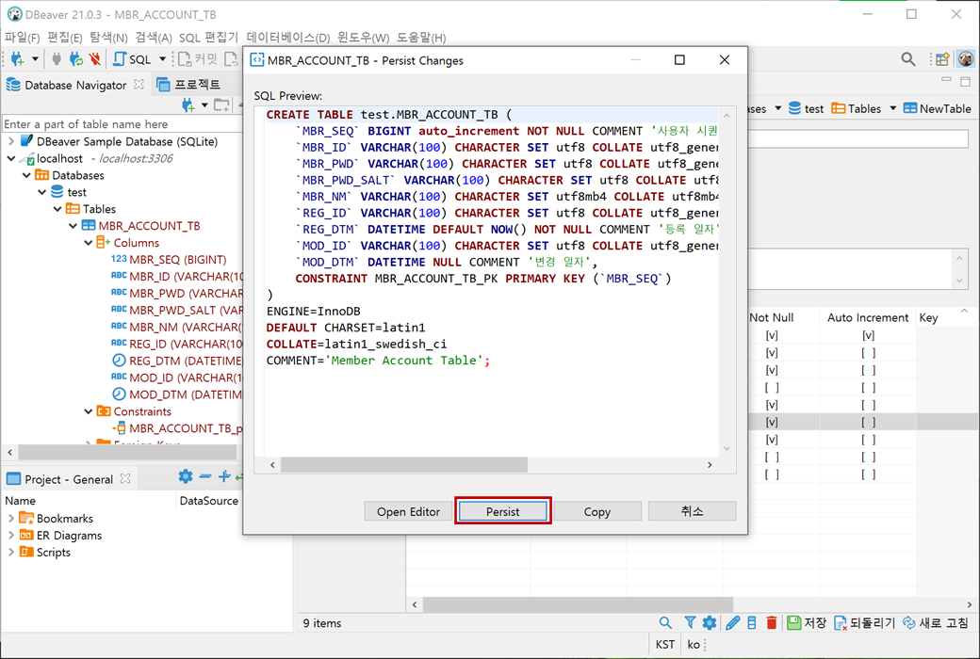The height and width of the screenshot is (659, 980).
Task: Click the trash delete row icon
Action: click(x=772, y=622)
